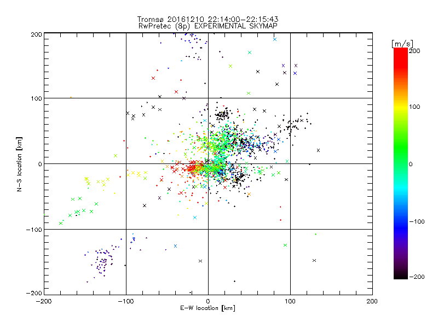Click the x-axis tick label -200

(44, 301)
